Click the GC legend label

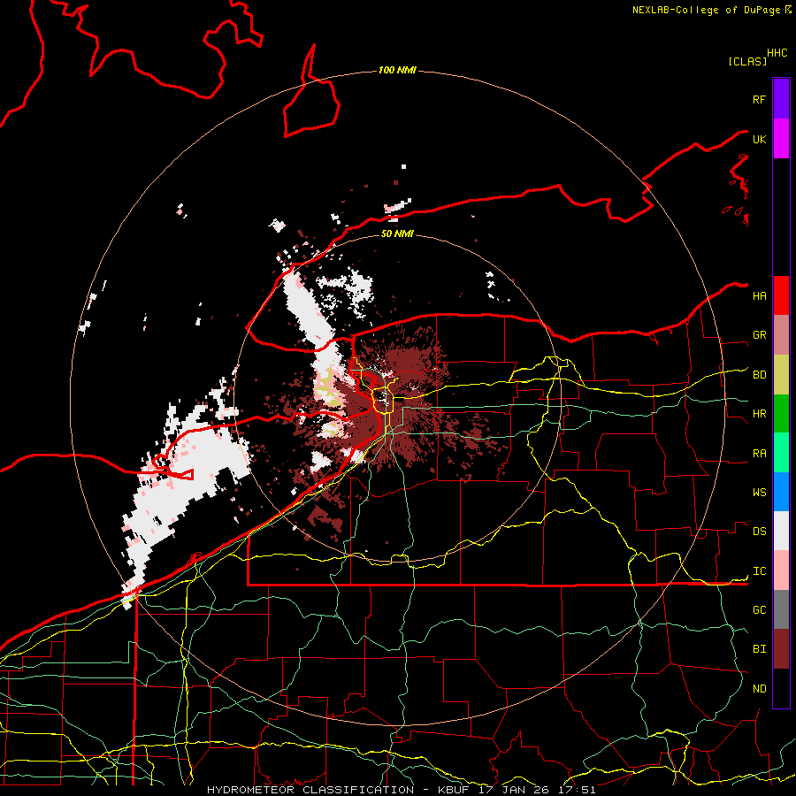point(759,609)
